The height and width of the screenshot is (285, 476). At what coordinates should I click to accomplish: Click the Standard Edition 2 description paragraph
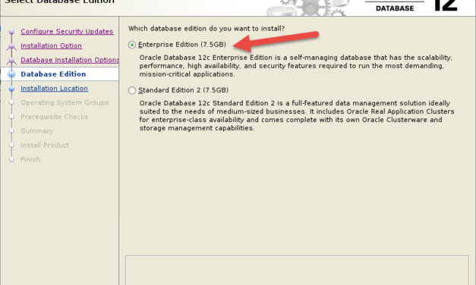point(297,116)
